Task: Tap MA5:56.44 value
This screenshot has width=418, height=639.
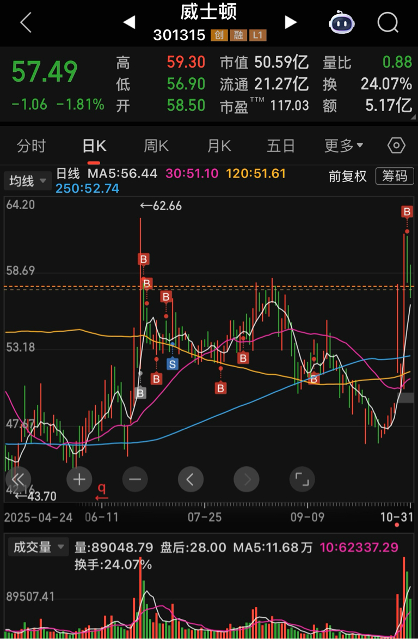Action: coord(122,174)
